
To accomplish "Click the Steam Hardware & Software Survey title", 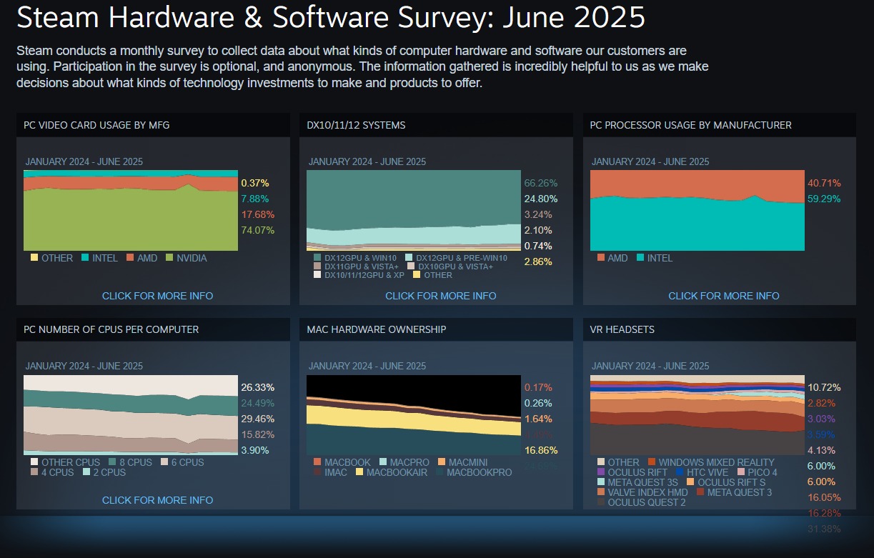I will (331, 17).
